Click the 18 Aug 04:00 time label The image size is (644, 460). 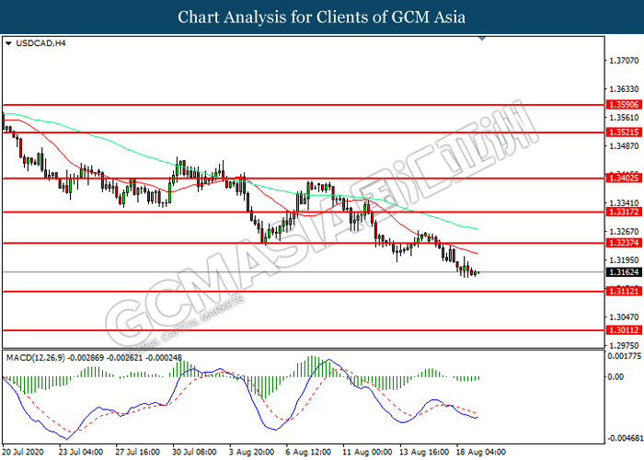pyautogui.click(x=481, y=452)
